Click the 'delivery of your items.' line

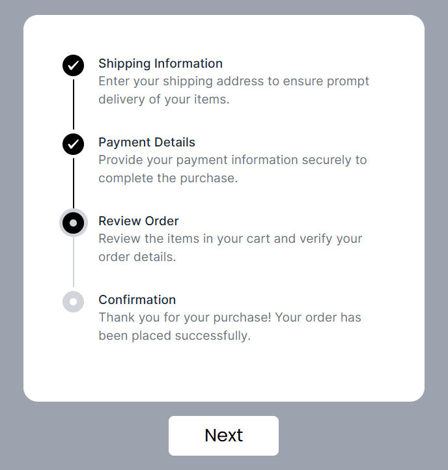(x=163, y=100)
